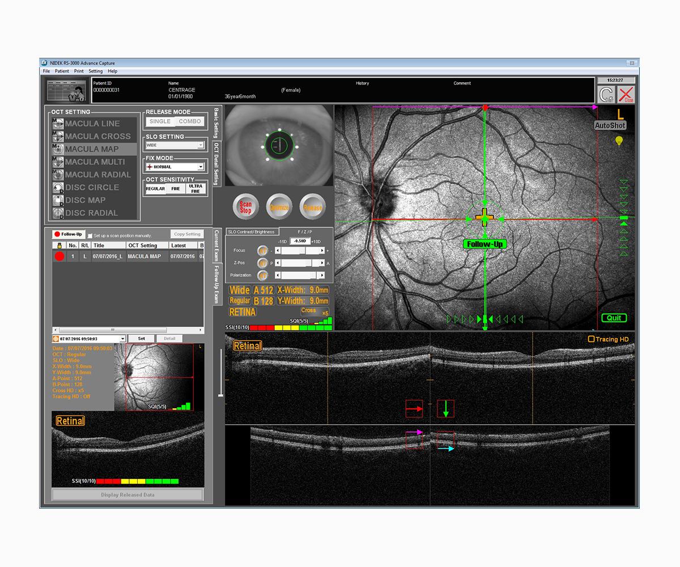Click the Focus slider right arrow
Image resolution: width=680 pixels, height=567 pixels.
[x=322, y=251]
